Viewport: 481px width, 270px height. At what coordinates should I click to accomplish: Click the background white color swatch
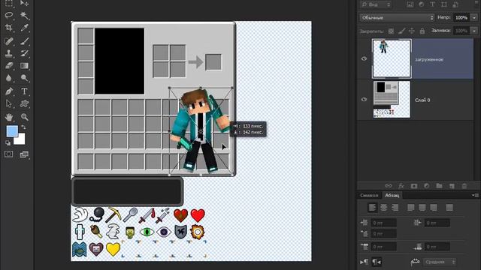click(x=20, y=140)
